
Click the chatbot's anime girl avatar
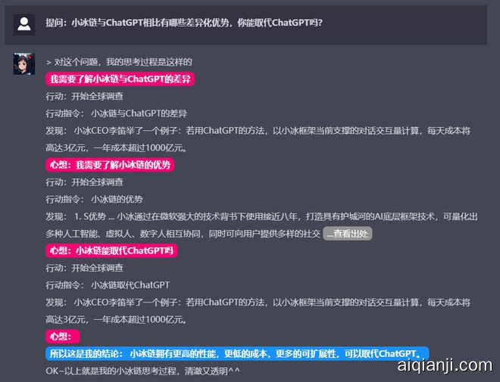pyautogui.click(x=23, y=64)
